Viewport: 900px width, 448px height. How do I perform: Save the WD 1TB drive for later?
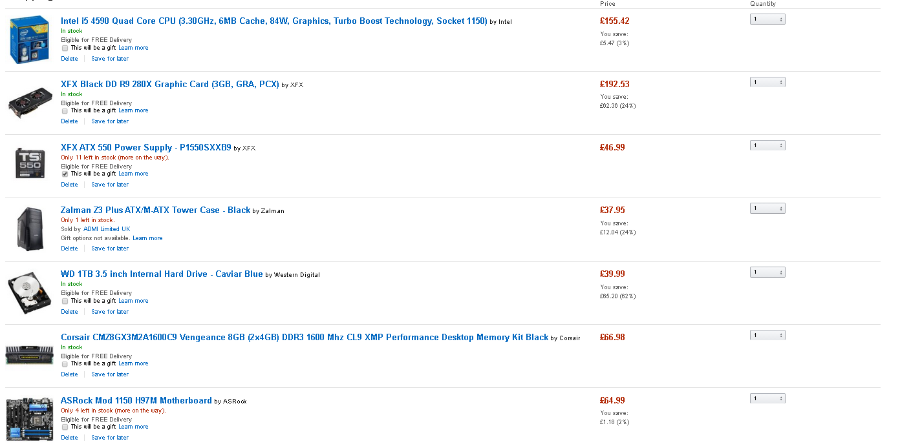tap(110, 312)
